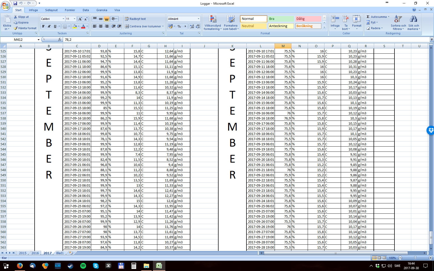Select the Hämta format painter tool
Image resolution: width=434 pixels, height=271 pixels.
tap(25, 28)
